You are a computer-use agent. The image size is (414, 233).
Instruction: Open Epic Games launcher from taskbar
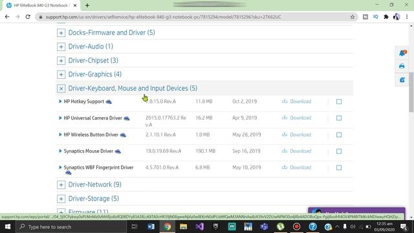(x=215, y=227)
